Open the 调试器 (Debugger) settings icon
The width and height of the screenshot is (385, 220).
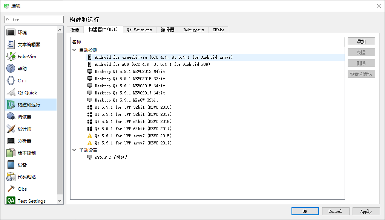click(11, 116)
